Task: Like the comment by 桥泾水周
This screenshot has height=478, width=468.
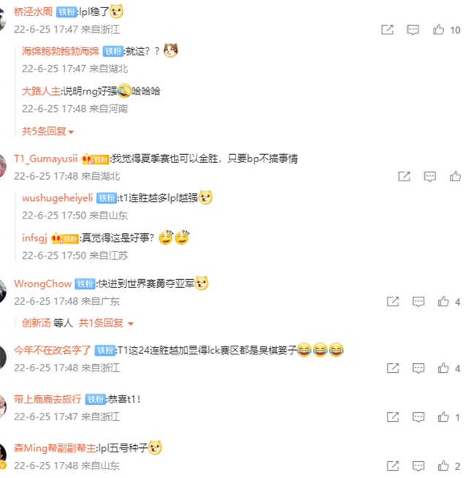Action: 439,29
